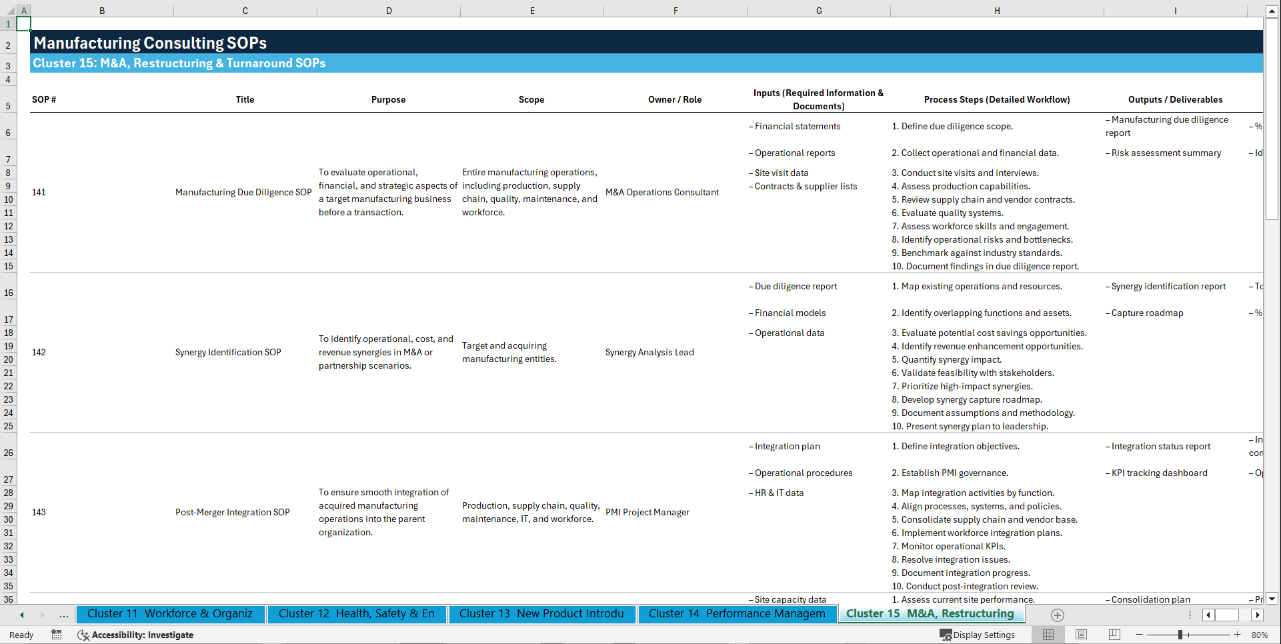The height and width of the screenshot is (644, 1281).
Task: Click the Zoom Out minus icon
Action: point(1140,635)
